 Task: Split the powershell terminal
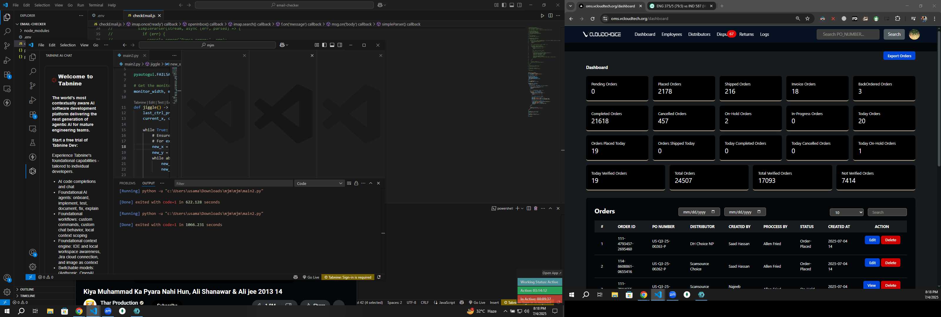pos(529,208)
